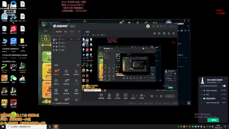Hide the 文本 3 layer with eye icon

54,43
